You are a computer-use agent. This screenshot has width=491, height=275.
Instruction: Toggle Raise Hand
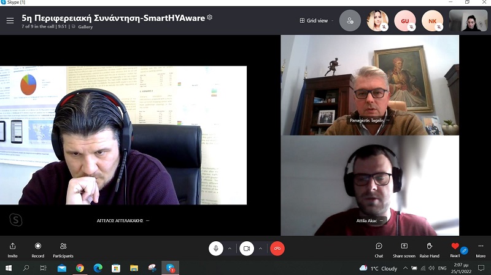tap(429, 246)
